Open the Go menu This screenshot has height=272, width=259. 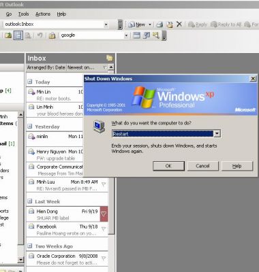coord(9,14)
